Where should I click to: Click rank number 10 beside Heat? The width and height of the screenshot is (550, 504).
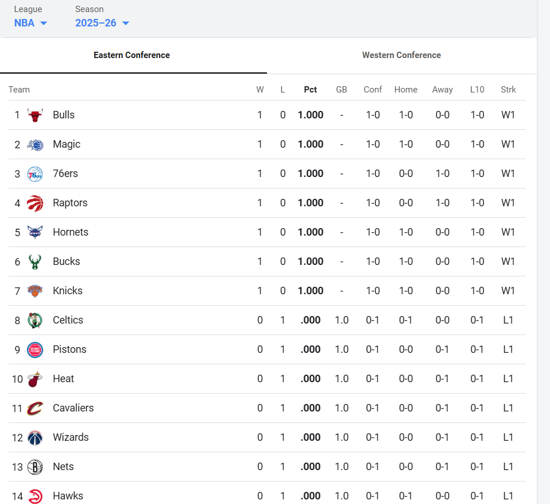[x=17, y=379]
